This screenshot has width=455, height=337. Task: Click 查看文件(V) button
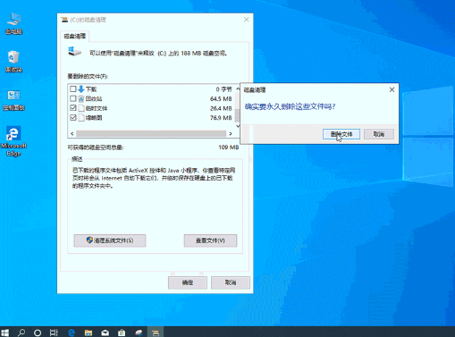(210, 240)
